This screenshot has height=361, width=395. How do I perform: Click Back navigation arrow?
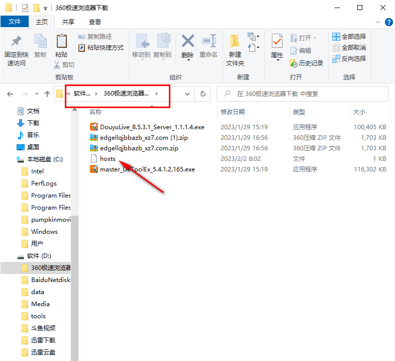pyautogui.click(x=10, y=94)
